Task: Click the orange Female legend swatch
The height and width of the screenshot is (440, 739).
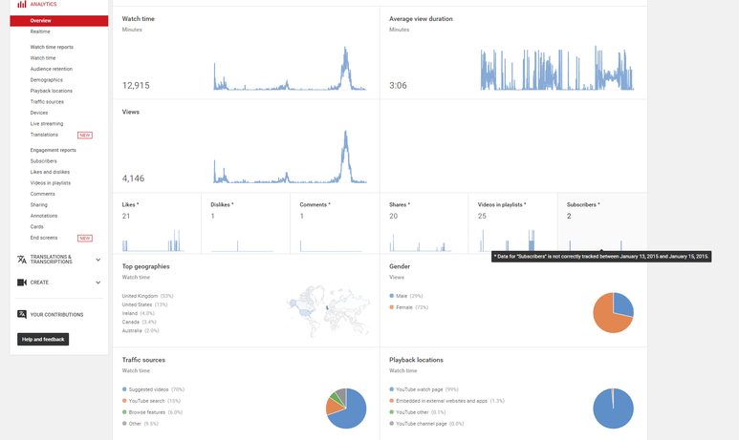Action: coord(392,307)
